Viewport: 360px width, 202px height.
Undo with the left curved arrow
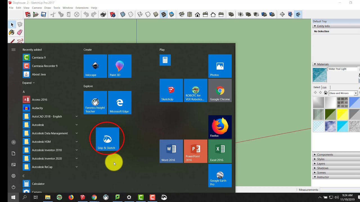tap(86, 15)
